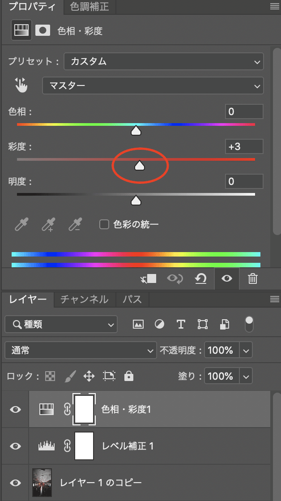Click the Hue/Saturation adjustment icon in Properties
Viewport: 281px width, 501px height.
(x=21, y=30)
